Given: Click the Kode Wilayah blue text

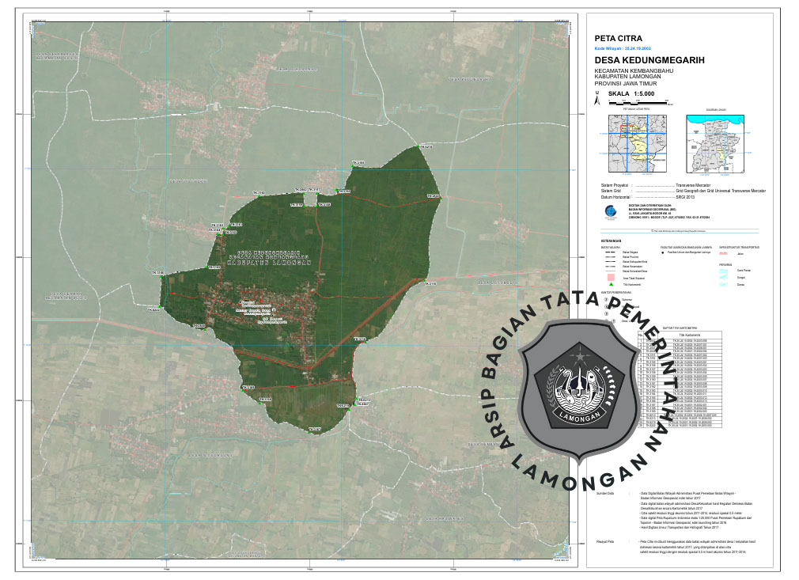Looking at the screenshot, I should pos(622,48).
